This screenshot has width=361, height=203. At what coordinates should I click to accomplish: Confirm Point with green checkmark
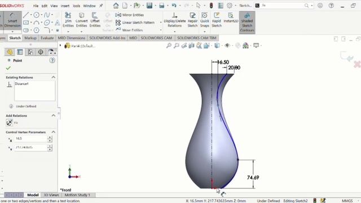click(x=8, y=68)
